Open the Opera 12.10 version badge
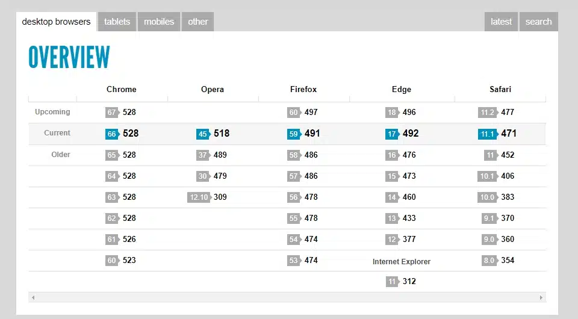Viewport: 578px width, 319px height. click(x=198, y=197)
